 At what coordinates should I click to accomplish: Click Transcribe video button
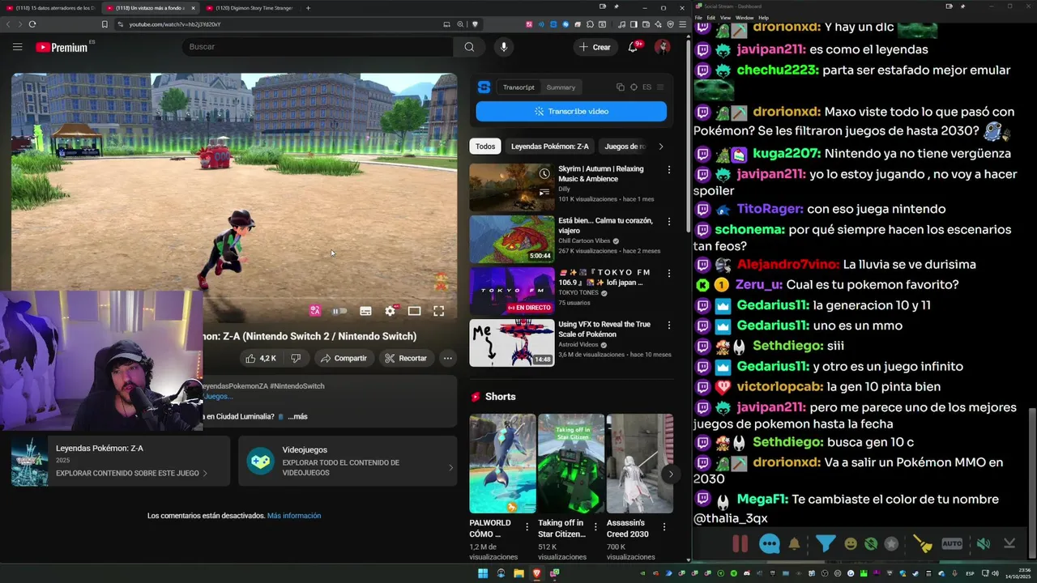pyautogui.click(x=571, y=111)
